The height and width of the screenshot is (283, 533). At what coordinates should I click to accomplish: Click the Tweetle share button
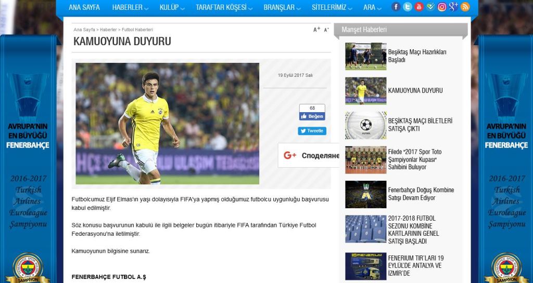(312, 131)
